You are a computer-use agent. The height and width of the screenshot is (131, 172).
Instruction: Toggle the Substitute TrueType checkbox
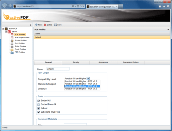point(39,112)
